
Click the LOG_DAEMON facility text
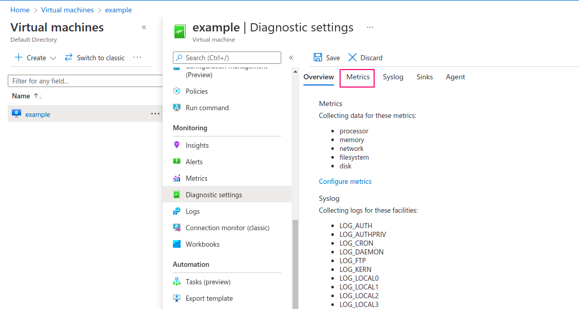tap(362, 252)
